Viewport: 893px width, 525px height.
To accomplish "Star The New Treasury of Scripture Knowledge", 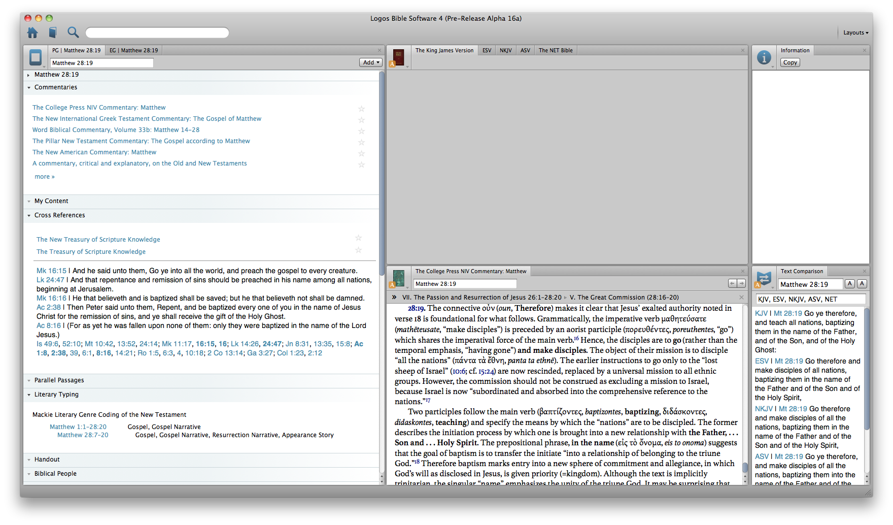I will (x=358, y=238).
